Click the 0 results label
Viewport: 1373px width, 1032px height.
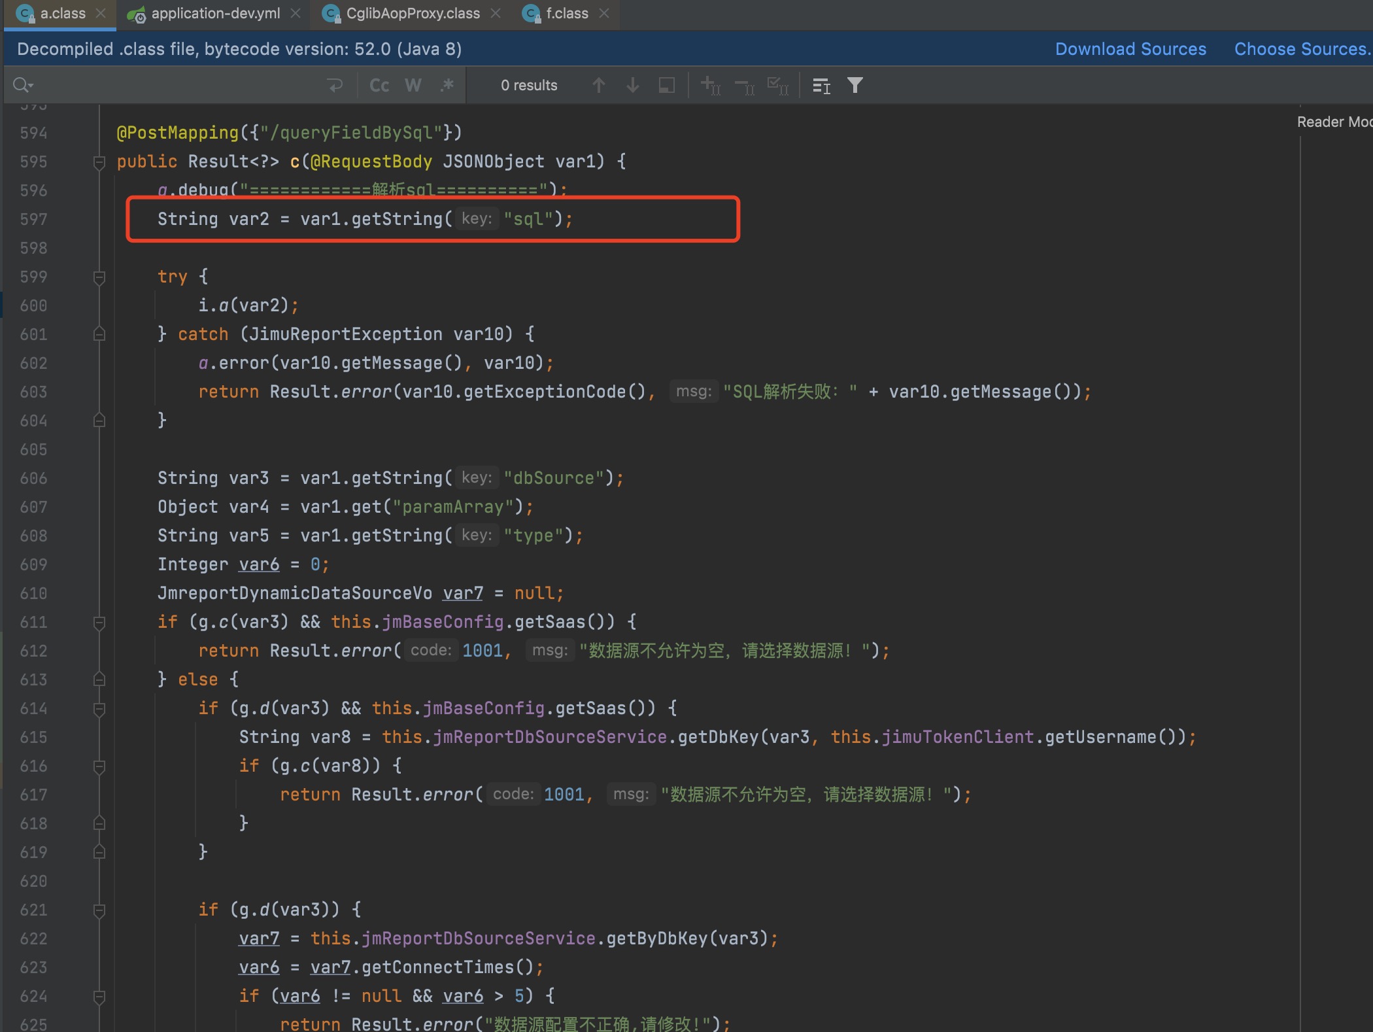pos(529,86)
